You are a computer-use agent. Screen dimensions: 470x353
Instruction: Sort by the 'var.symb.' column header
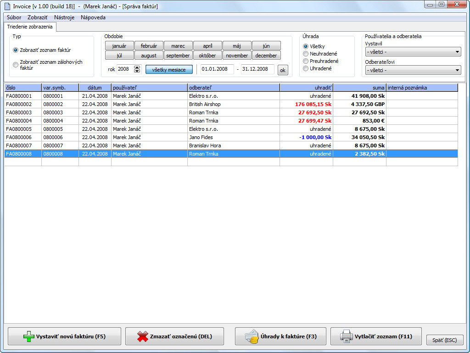[x=60, y=88]
